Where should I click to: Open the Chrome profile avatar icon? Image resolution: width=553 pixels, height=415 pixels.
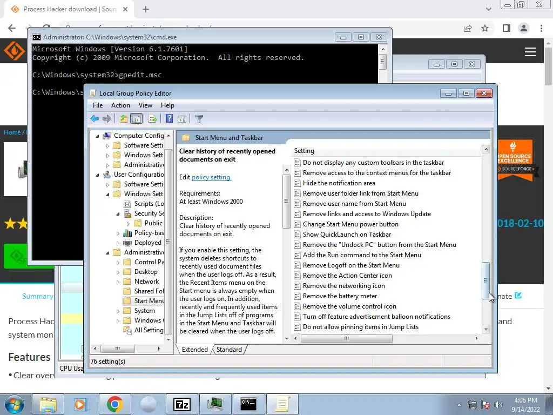click(x=524, y=28)
